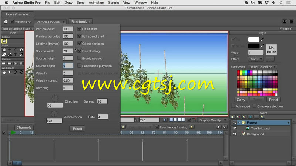Click Reset in Particle Options panel
Screen dimensions: 296x166
tap(77, 129)
